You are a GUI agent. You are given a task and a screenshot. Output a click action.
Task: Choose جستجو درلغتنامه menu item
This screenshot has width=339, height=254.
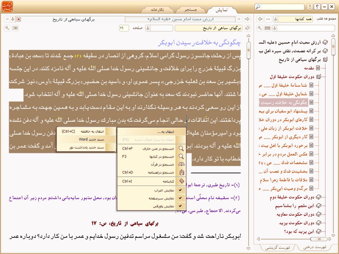[151, 172]
